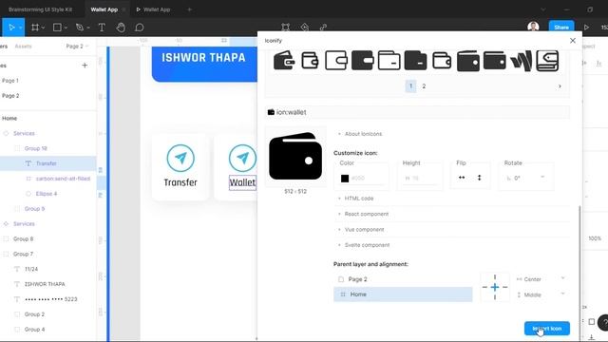Pick the fifth outlined folder-style wallet icon
The height and width of the screenshot is (342, 608).
tap(389, 61)
